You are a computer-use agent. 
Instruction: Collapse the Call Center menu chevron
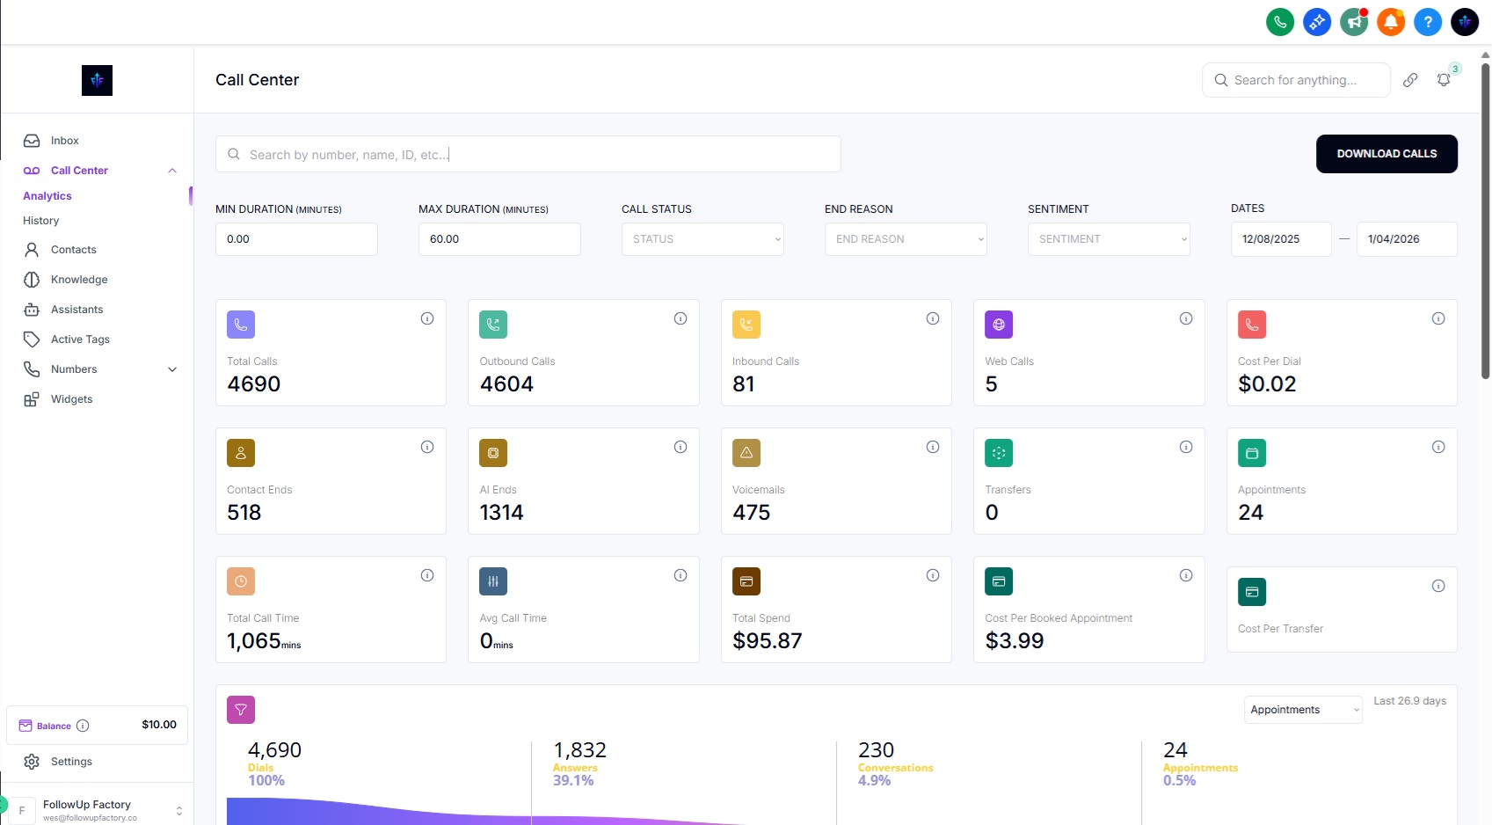(172, 171)
